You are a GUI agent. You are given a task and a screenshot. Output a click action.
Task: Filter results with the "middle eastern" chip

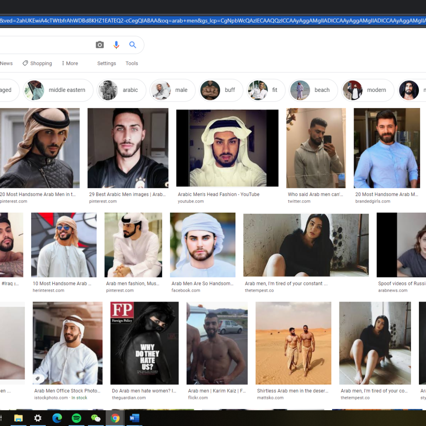[58, 90]
